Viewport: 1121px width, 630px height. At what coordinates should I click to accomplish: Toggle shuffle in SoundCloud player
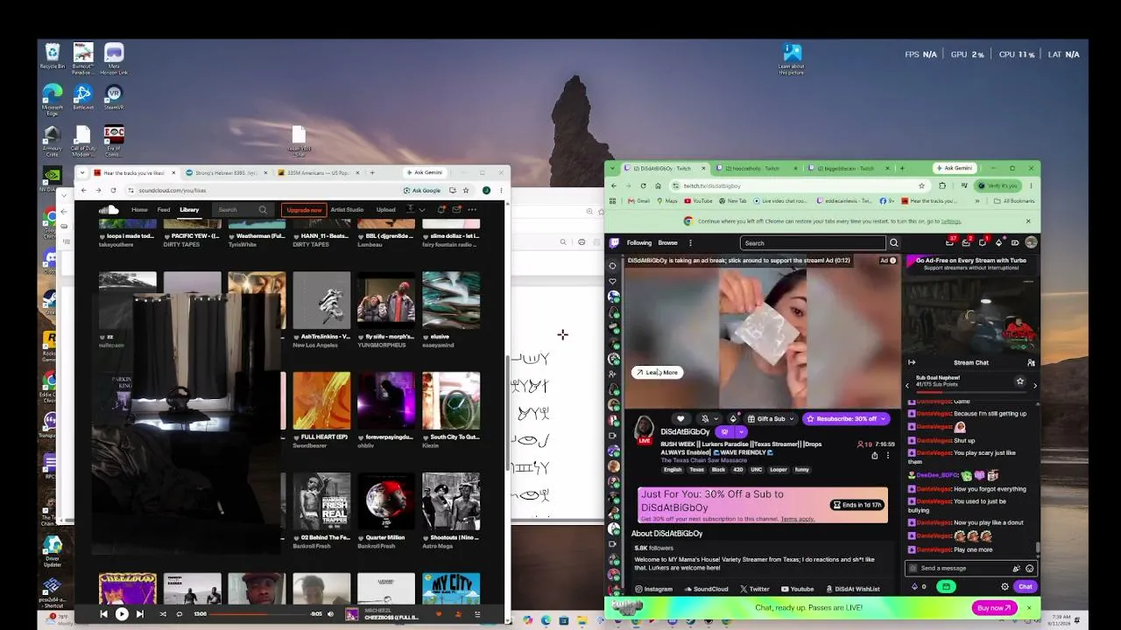[163, 614]
